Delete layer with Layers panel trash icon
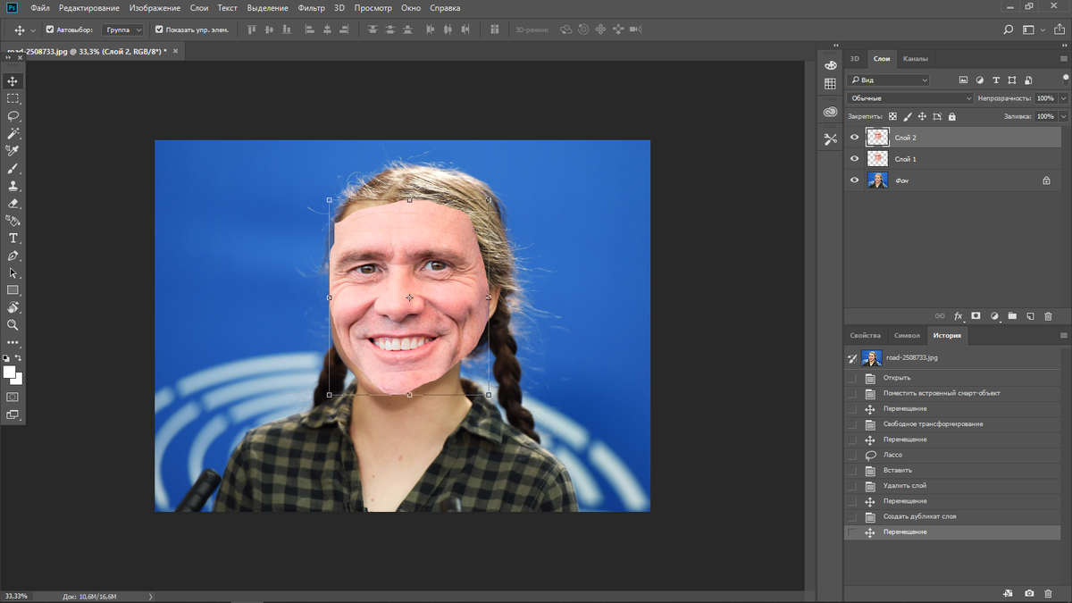 1049,316
